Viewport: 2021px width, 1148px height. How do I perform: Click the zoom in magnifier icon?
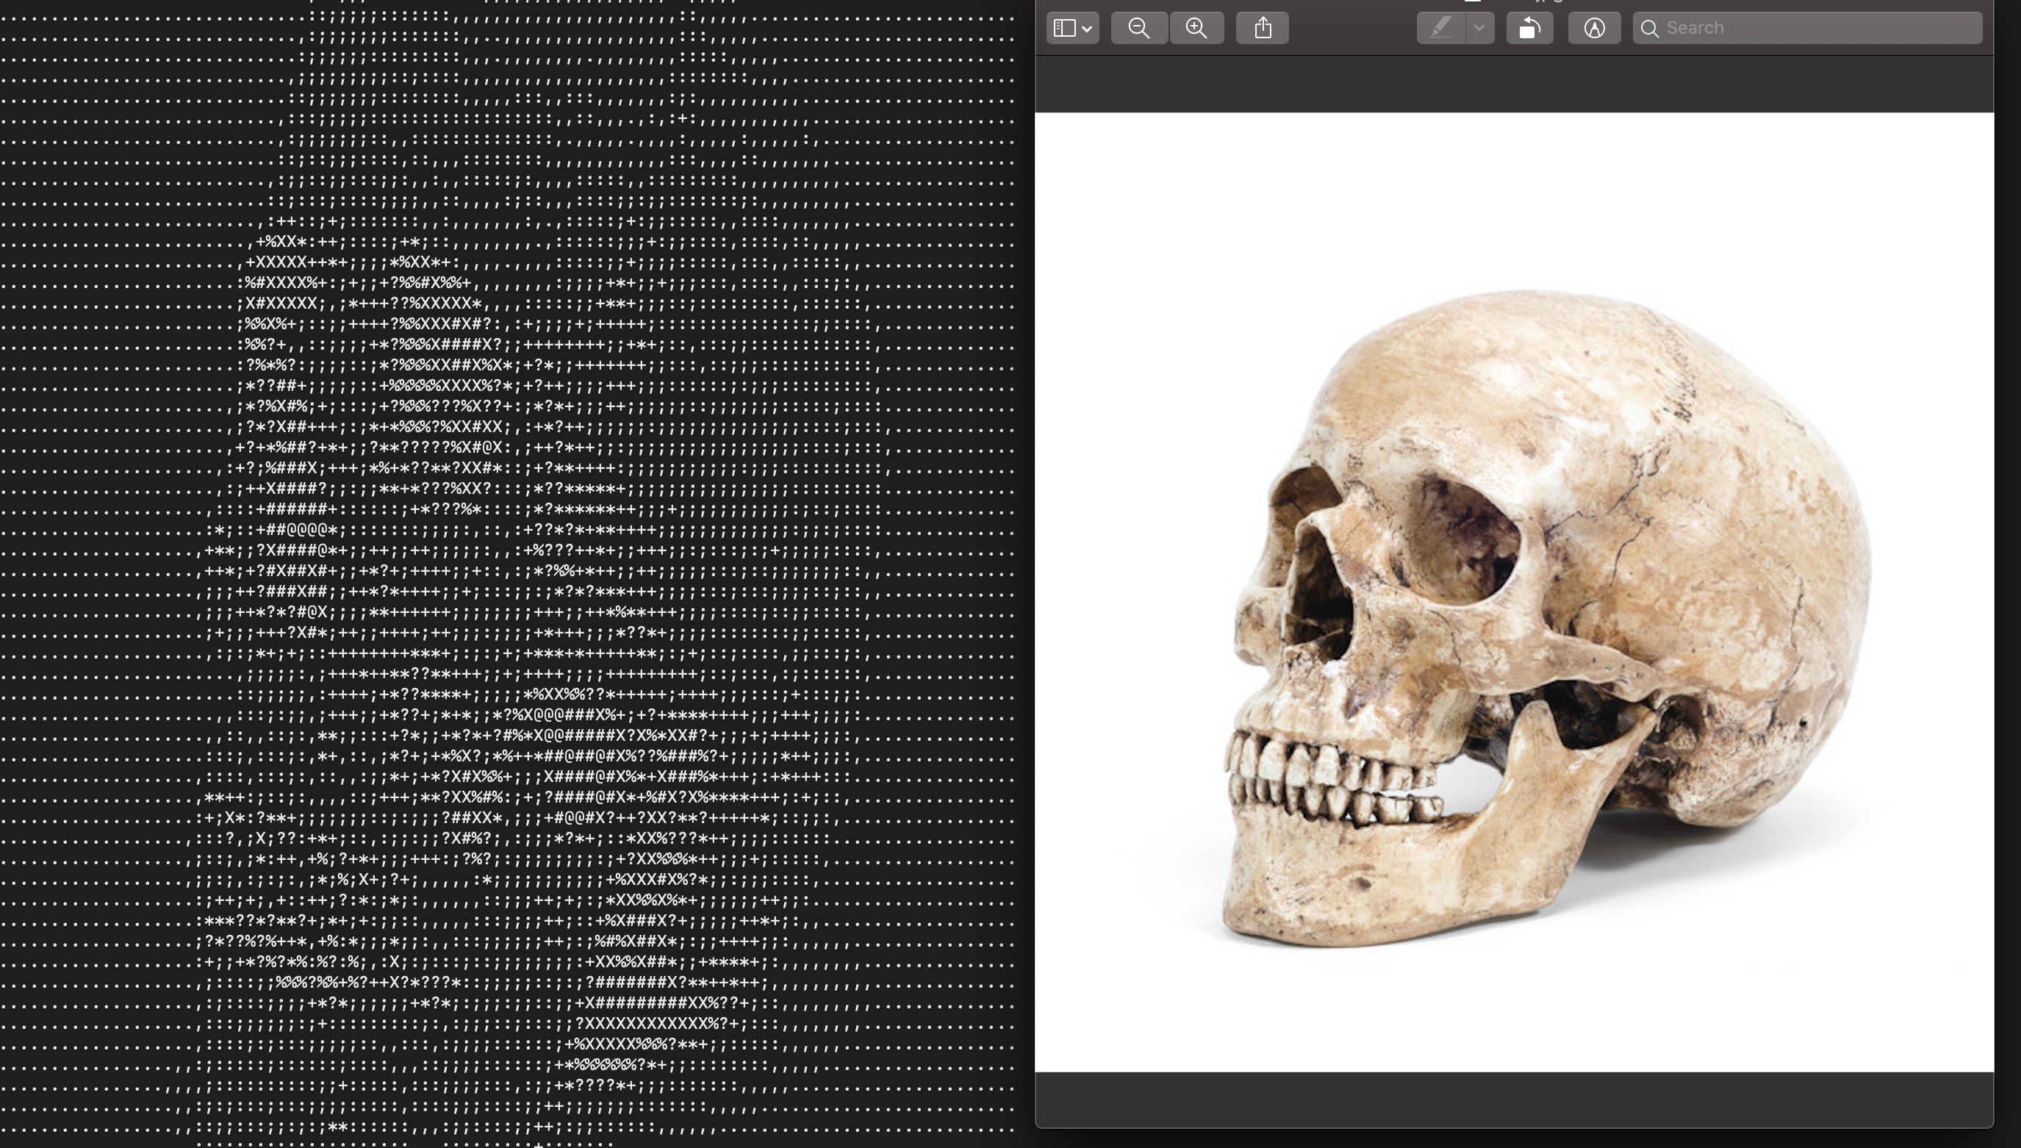click(1196, 26)
